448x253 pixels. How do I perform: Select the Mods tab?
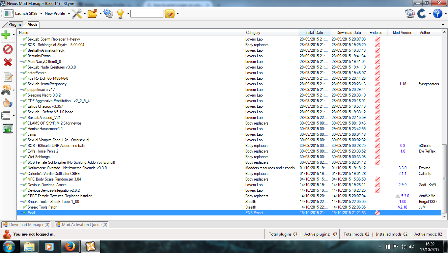click(32, 24)
